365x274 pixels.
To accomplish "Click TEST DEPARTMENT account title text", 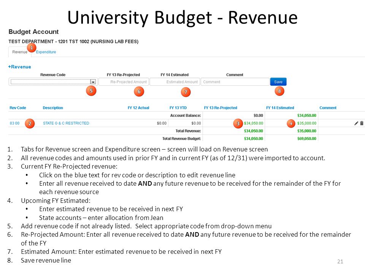I will click(73, 41).
